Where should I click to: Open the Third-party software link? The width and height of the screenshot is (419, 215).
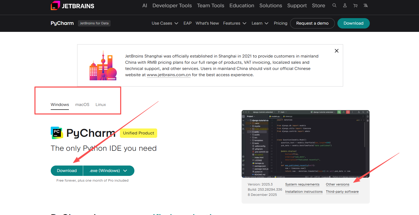coord(342,192)
